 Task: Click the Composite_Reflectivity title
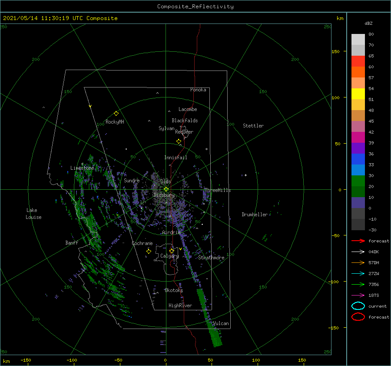(195, 7)
